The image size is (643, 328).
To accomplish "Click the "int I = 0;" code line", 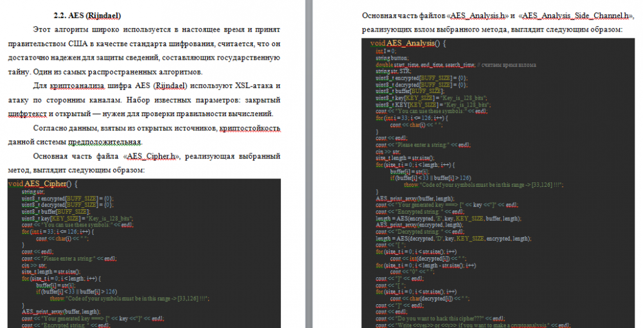I will [386, 51].
